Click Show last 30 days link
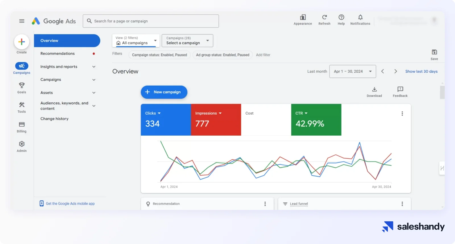The image size is (455, 244). (421, 71)
